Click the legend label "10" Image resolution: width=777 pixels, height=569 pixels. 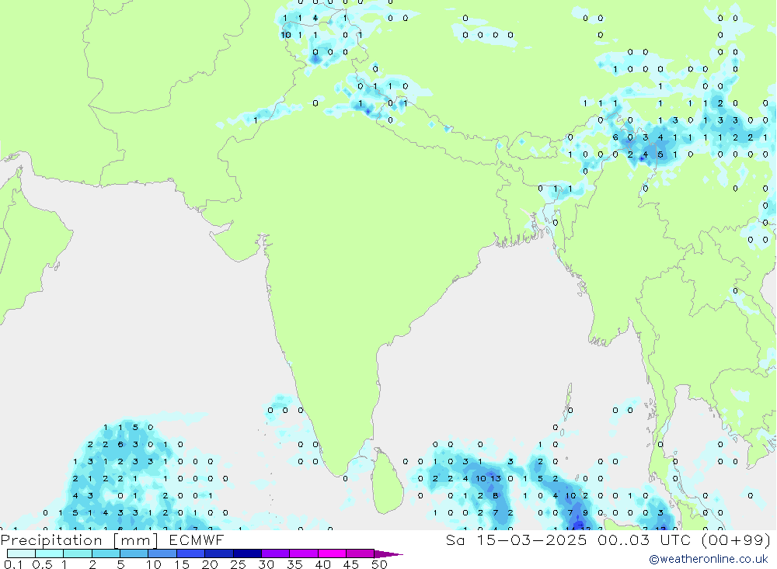154,564
